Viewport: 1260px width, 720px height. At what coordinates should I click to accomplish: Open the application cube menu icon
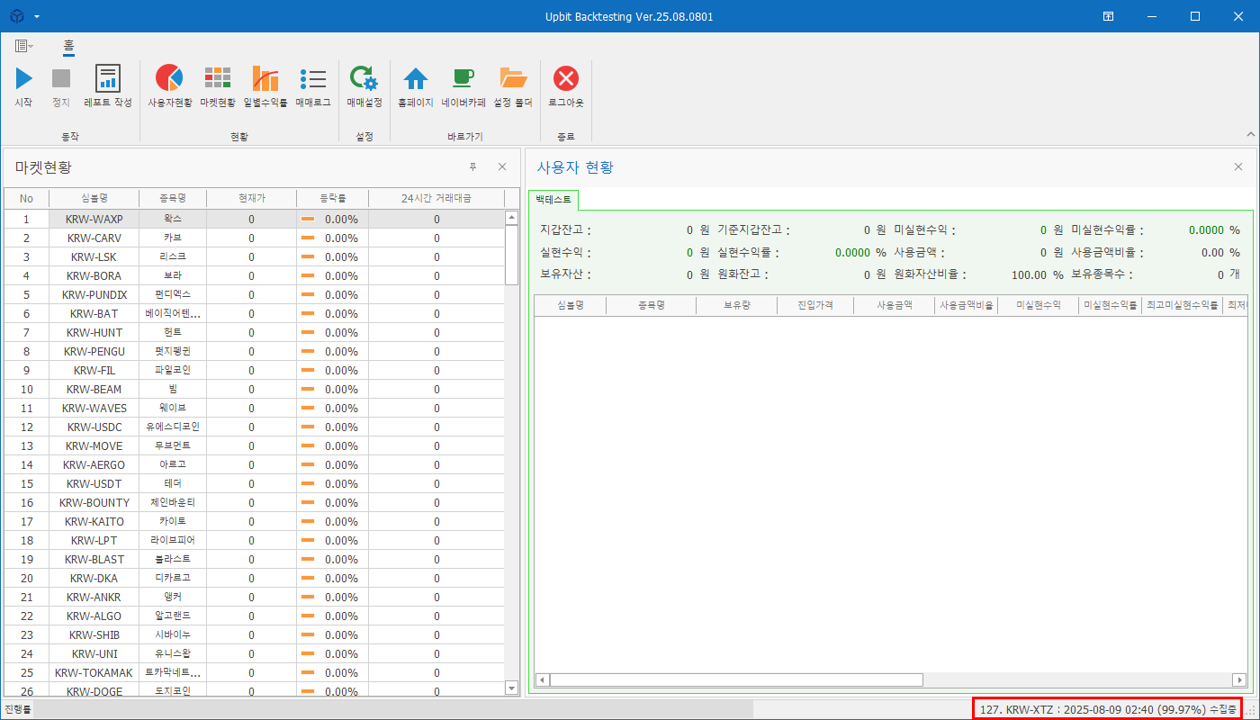(x=17, y=16)
